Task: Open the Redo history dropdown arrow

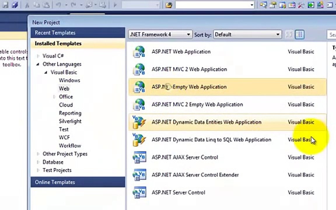Action: pyautogui.click(x=81, y=5)
